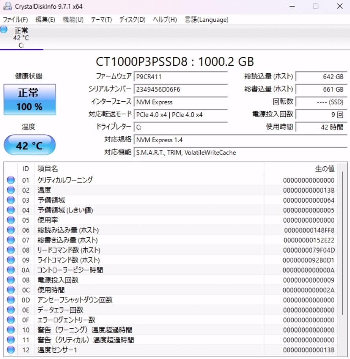
Task: Click the status icon for 温度センサー1
Action: [x=11, y=350]
